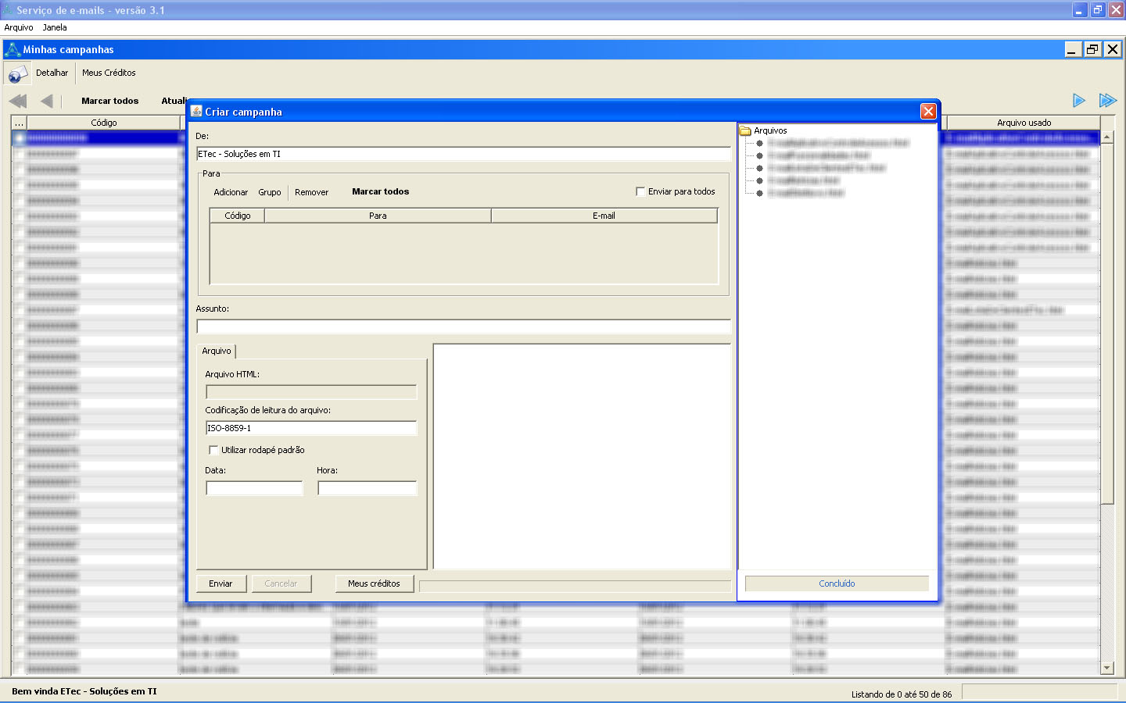Jump to last page double-right arrow
The image size is (1126, 703).
[1107, 101]
